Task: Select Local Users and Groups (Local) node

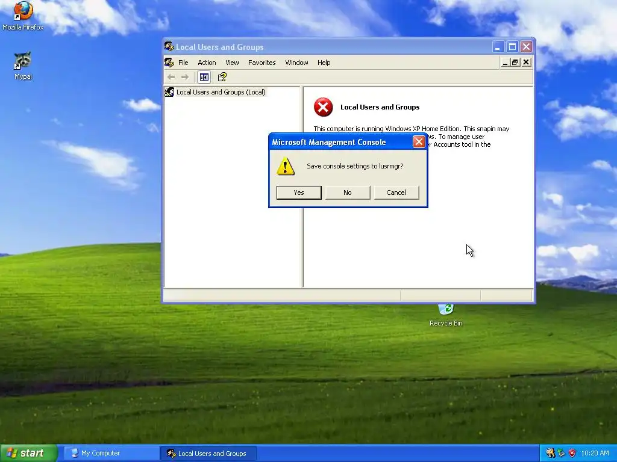Action: click(x=221, y=92)
